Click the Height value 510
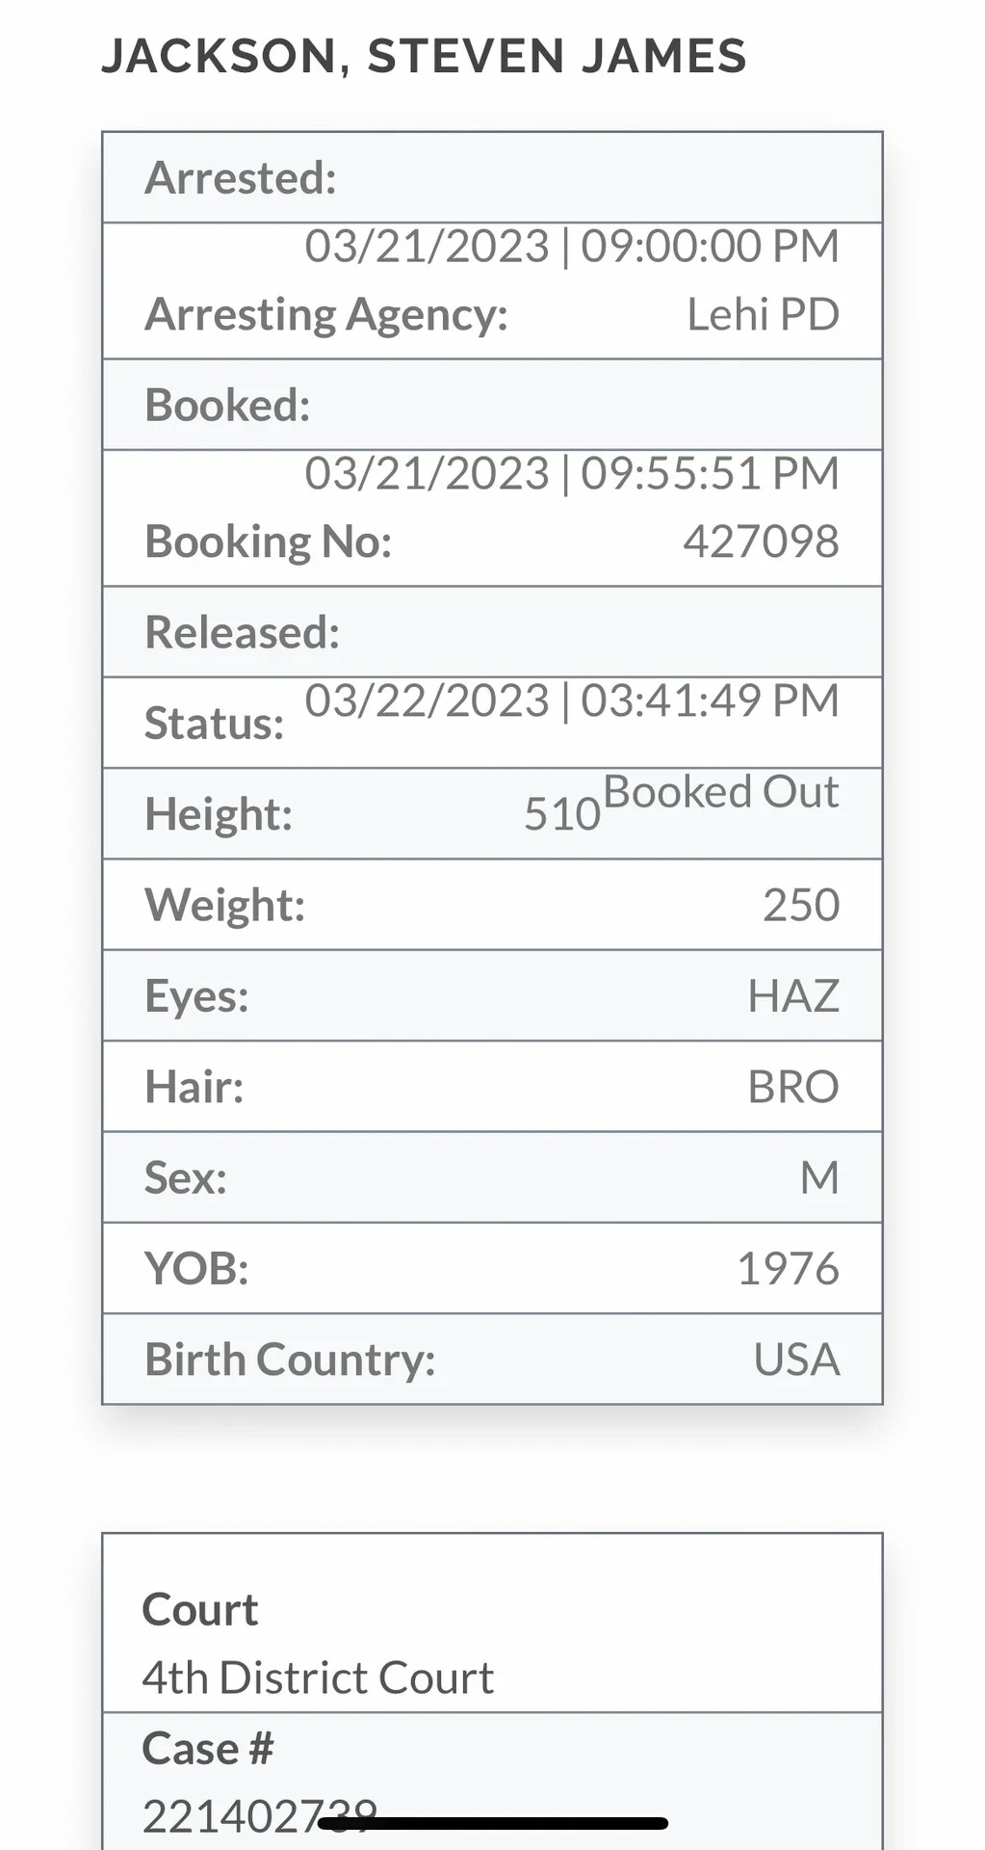985x1850 pixels. (x=562, y=814)
